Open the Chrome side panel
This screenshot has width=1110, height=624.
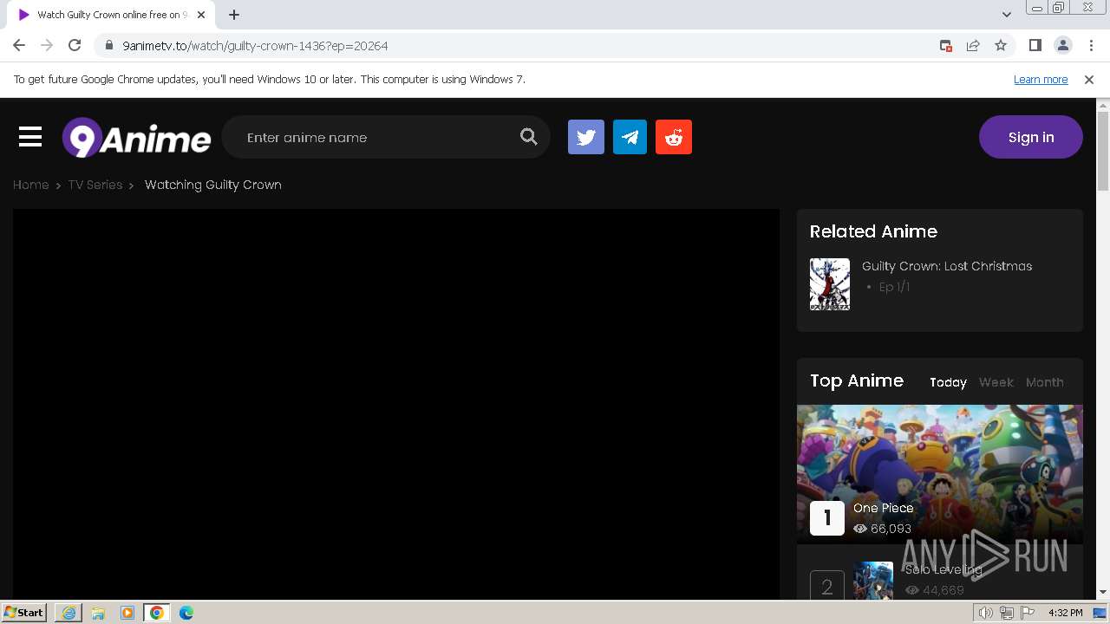coord(1035,46)
